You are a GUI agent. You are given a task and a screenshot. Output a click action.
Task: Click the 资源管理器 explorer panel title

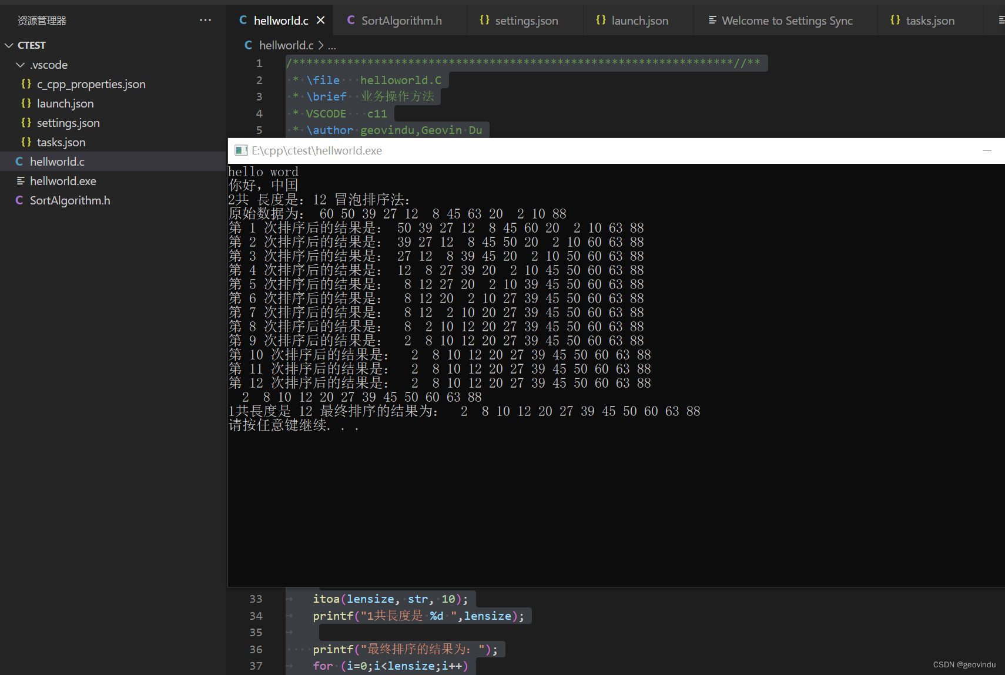tap(42, 21)
